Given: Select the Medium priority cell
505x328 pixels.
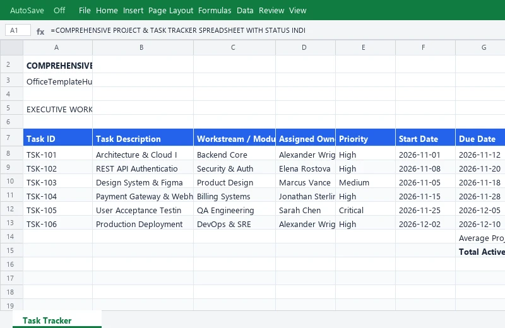Looking at the screenshot, I should coord(365,181).
